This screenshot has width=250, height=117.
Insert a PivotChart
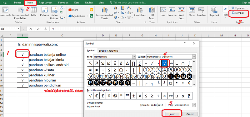[x=140, y=12]
